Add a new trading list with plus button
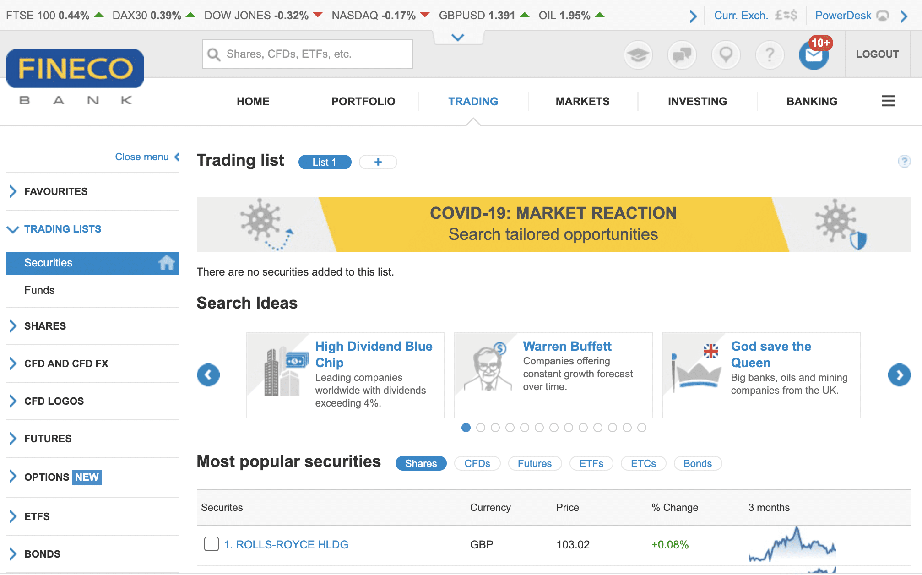Screen dimensions: 922x575 click(x=378, y=162)
